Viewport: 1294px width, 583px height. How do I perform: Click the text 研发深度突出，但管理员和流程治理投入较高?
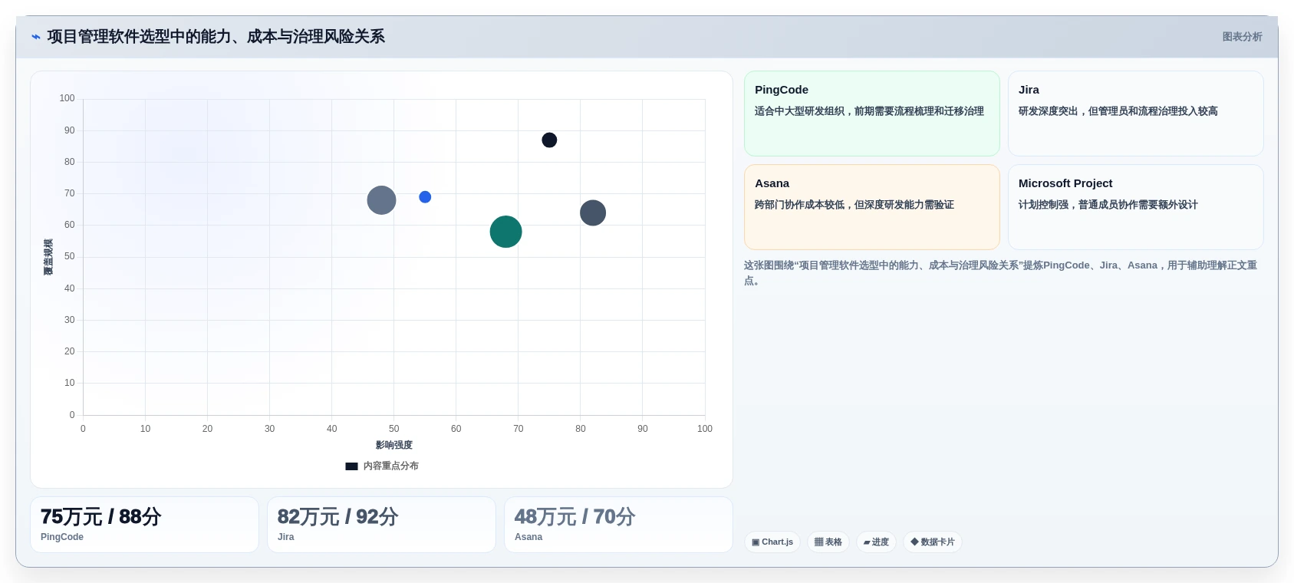(x=1118, y=111)
